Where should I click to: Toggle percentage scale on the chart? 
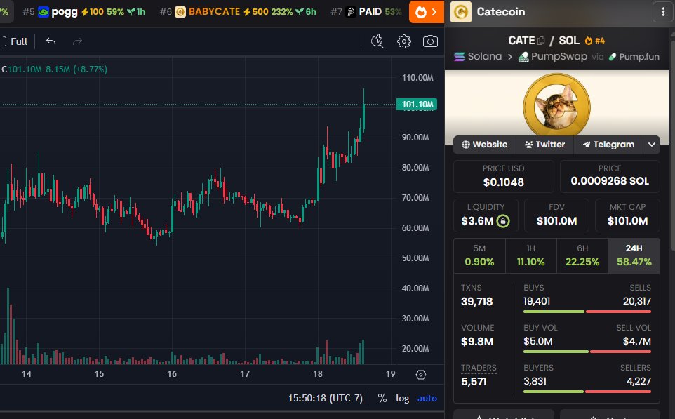[382, 399]
